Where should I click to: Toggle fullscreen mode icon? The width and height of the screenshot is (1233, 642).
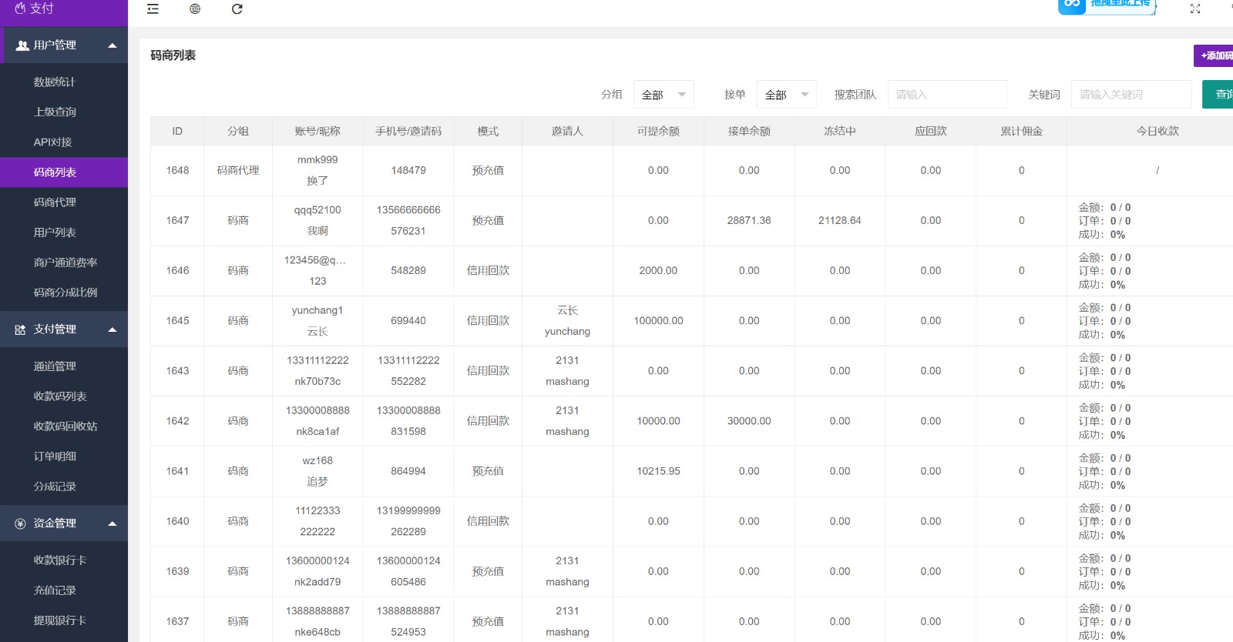(x=1195, y=9)
